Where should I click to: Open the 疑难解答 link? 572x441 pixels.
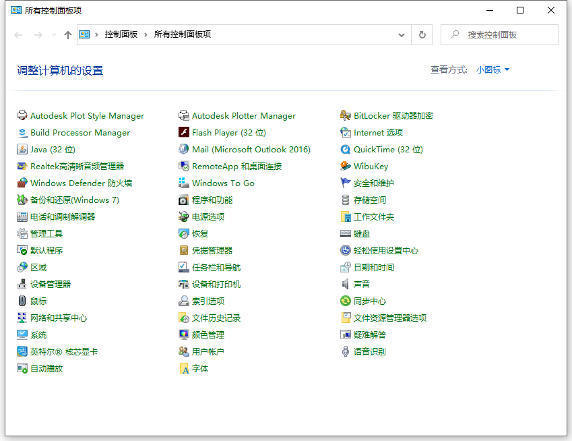370,334
